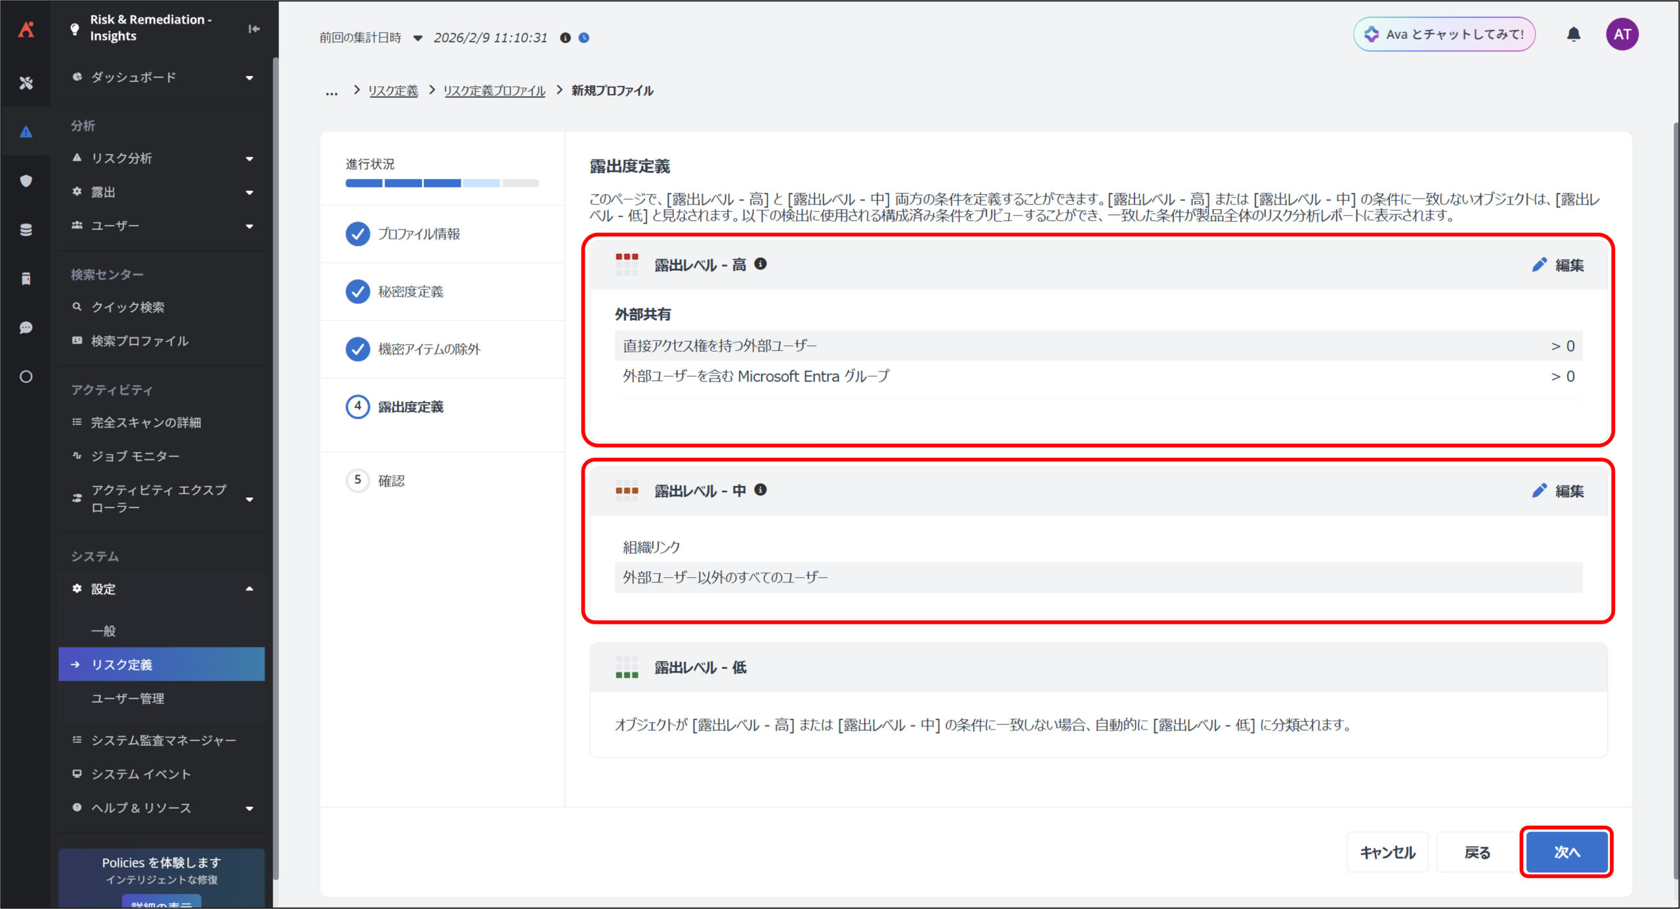Click the blue clock icon next to date
1680x909 pixels.
coord(584,38)
